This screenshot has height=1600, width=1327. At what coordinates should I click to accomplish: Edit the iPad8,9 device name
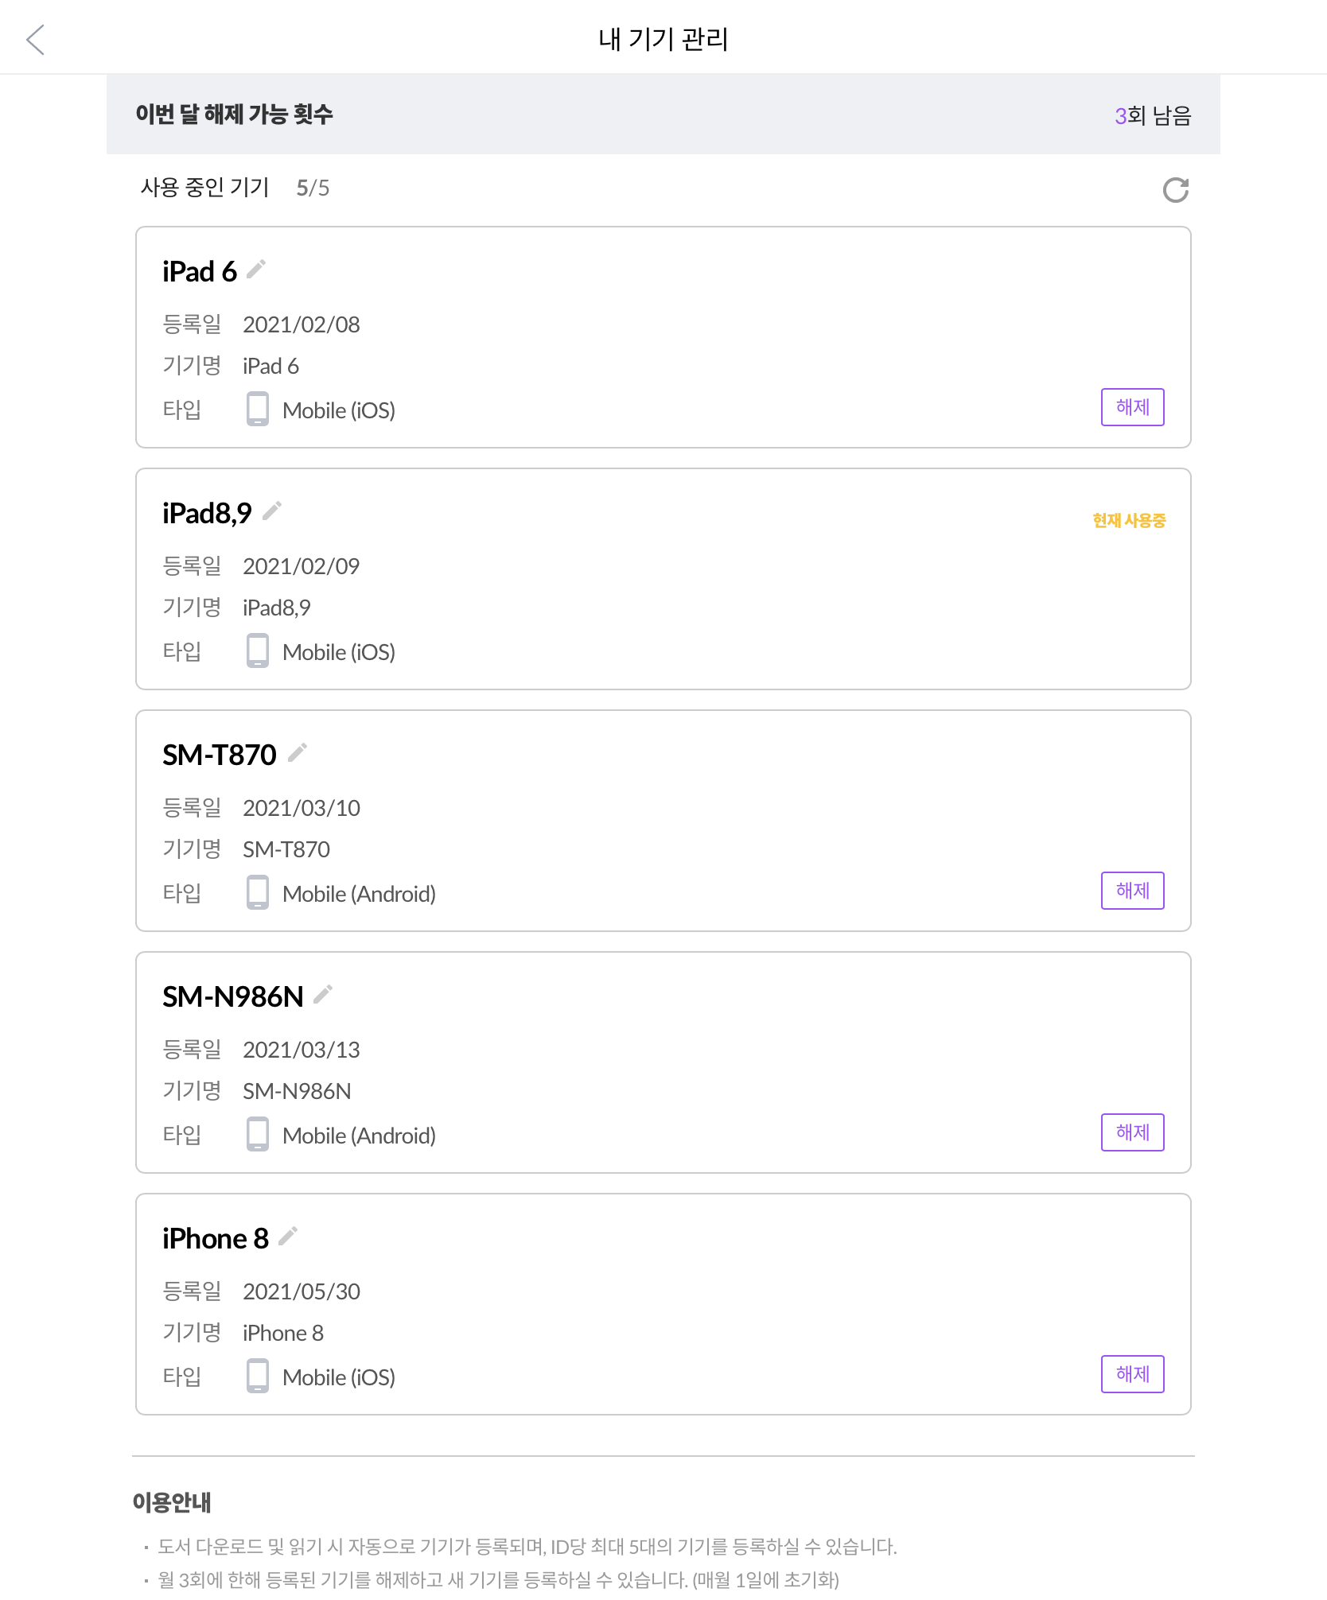272,511
